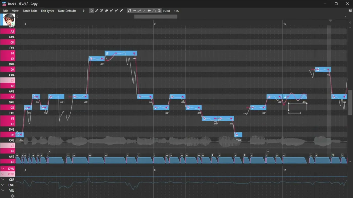
Task: Click the F3 piano key
Action: pos(8,119)
